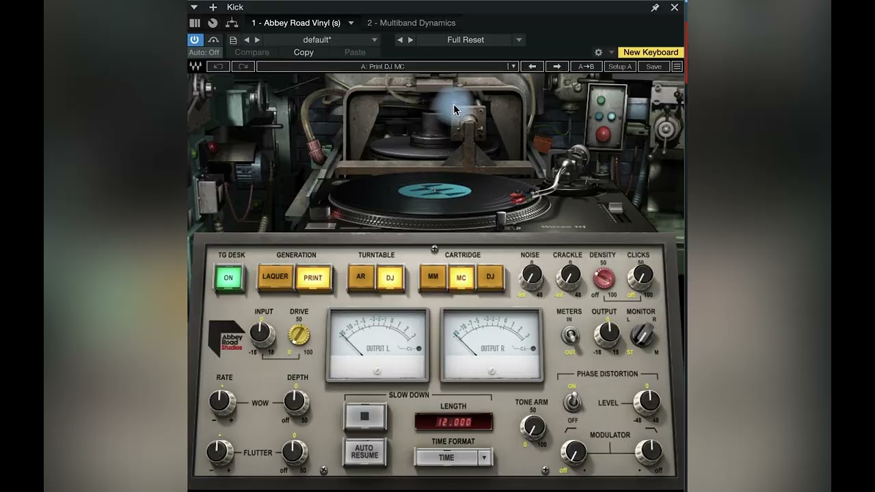Viewport: 875px width, 492px height.
Task: Click the plugin power bypass icon
Action: [195, 40]
